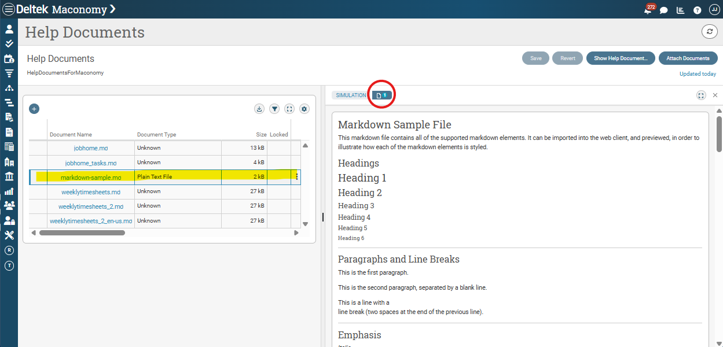Open table settings gear
The image size is (723, 347).
[304, 109]
